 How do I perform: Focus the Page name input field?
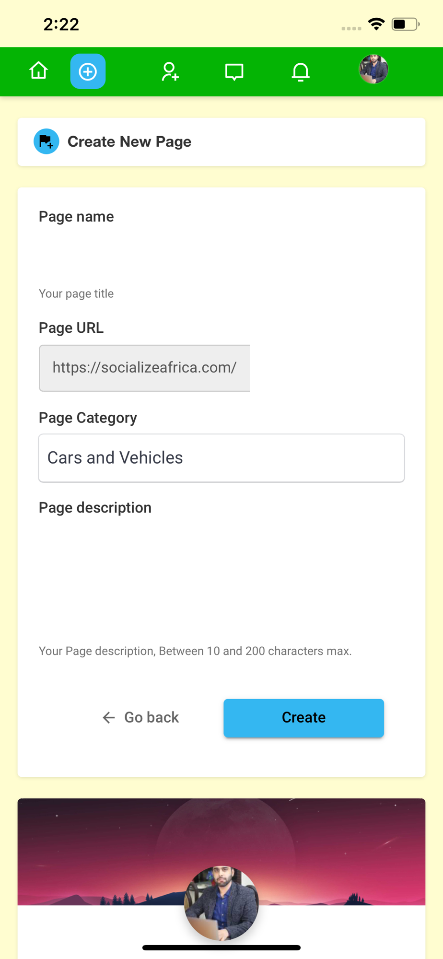point(221,254)
